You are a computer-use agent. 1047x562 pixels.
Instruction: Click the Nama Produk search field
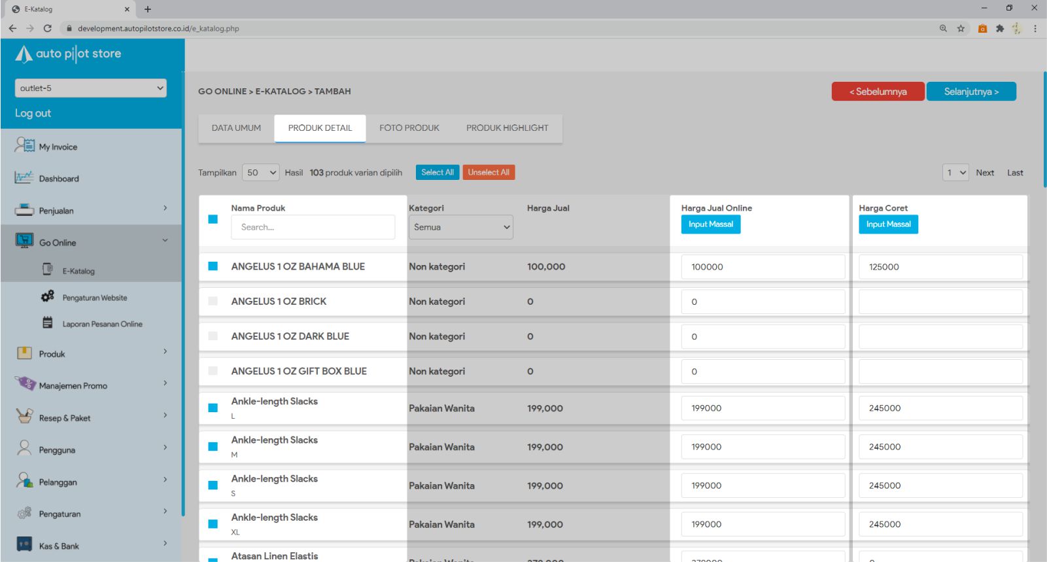coord(313,227)
